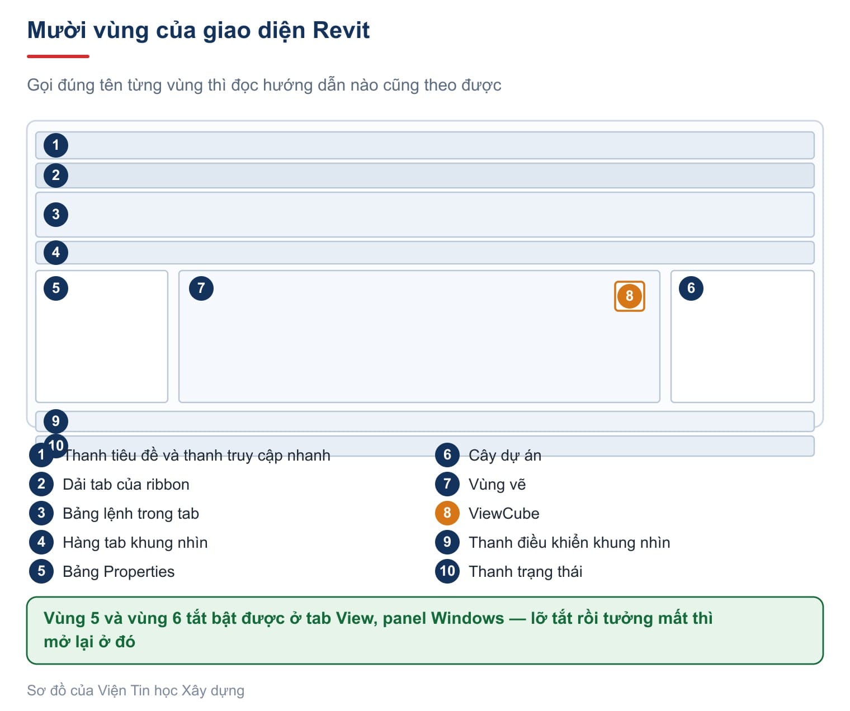The width and height of the screenshot is (850, 711).
Task: Click badge 2 in the diagram's ribbon-tab bar
Action: (55, 176)
